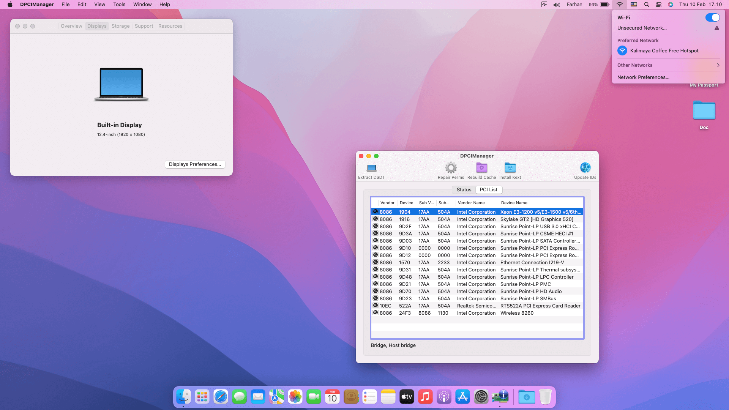Switch to the Overview tab
Viewport: 729px width, 410px height.
point(71,26)
